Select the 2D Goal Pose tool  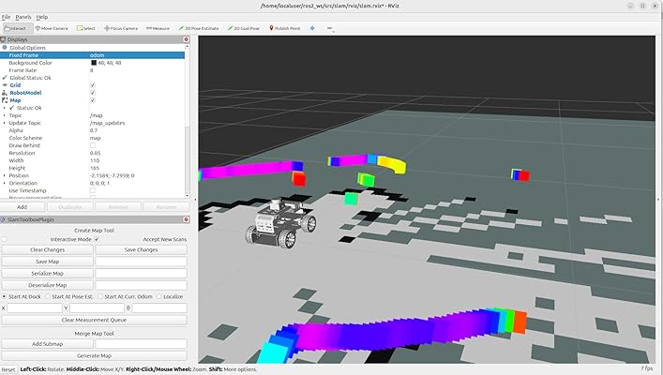coord(247,28)
